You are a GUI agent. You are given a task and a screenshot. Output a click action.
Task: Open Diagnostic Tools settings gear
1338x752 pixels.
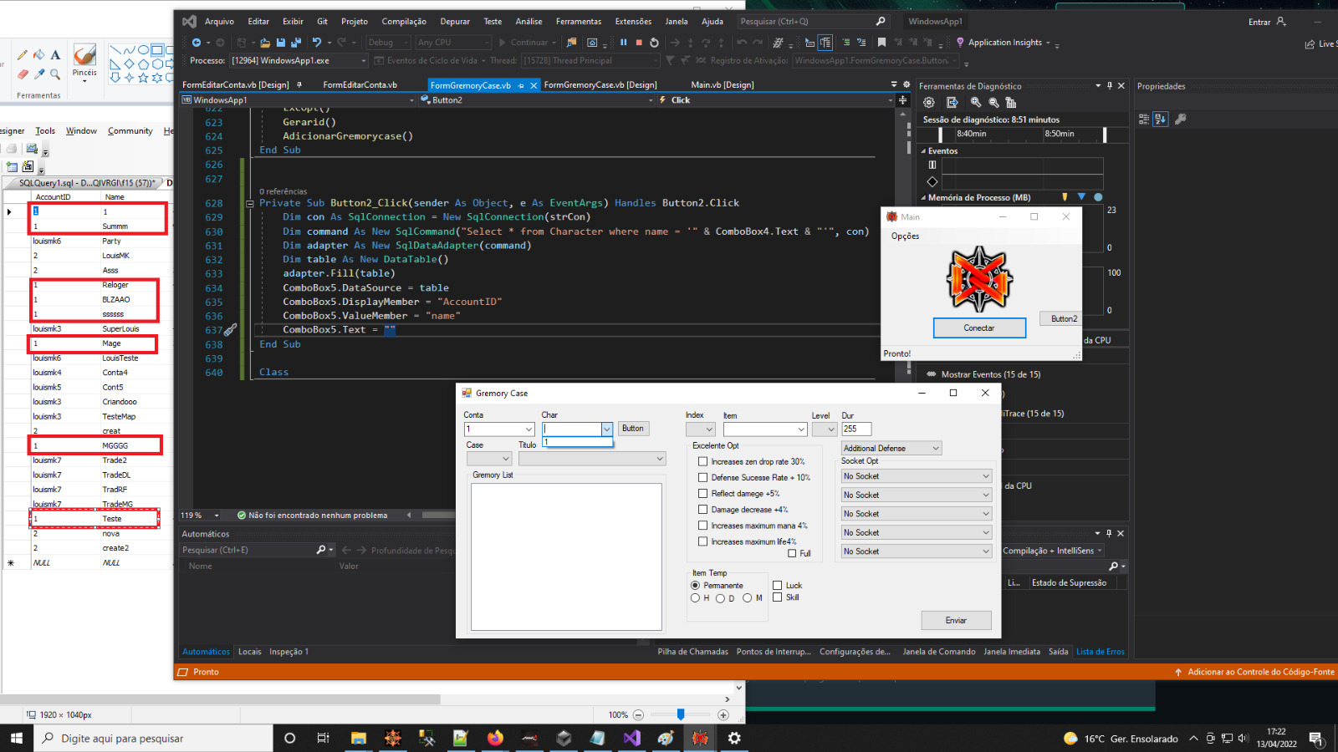[929, 102]
